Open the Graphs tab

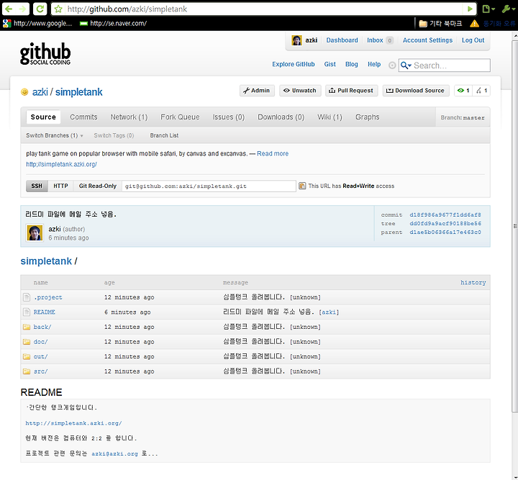pos(368,117)
